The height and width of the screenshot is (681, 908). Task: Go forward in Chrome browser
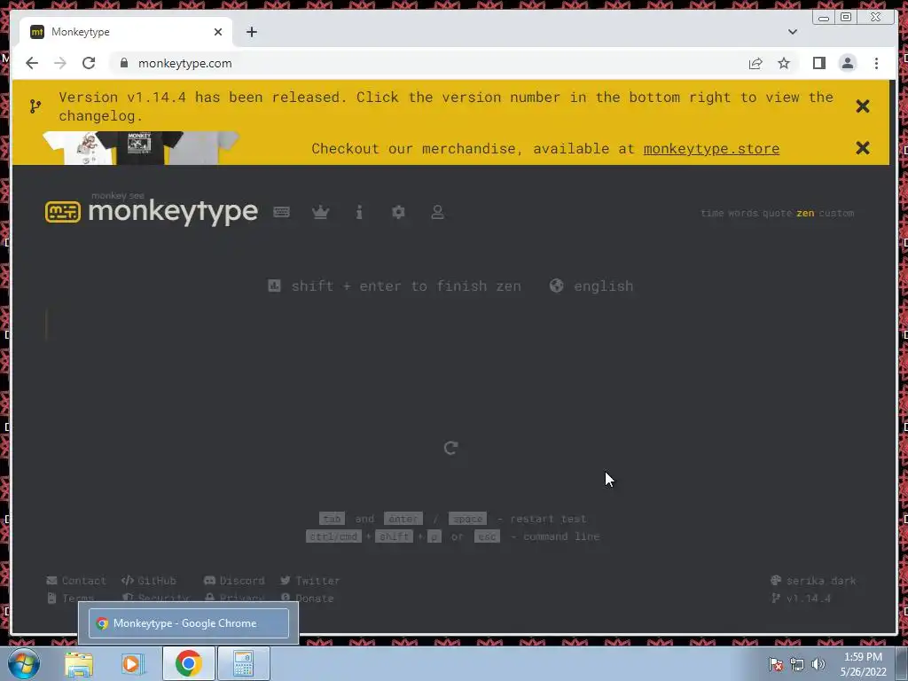[60, 63]
